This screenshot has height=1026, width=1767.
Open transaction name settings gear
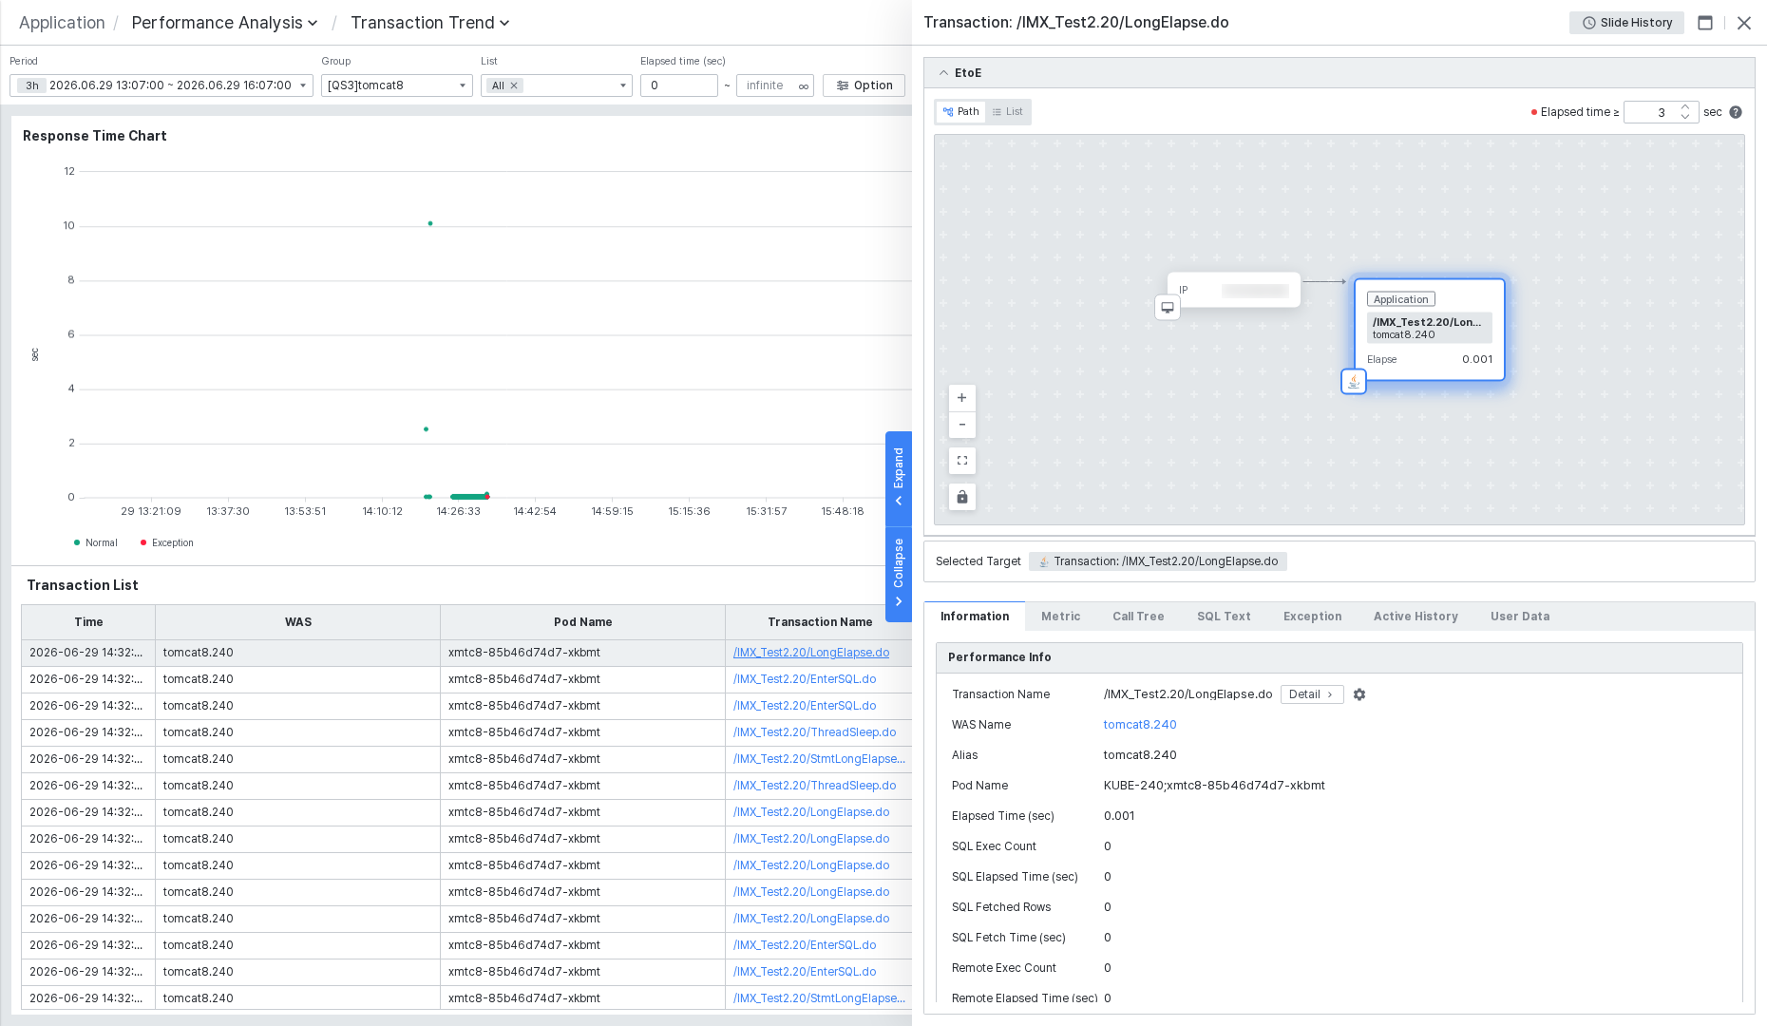pyautogui.click(x=1359, y=694)
